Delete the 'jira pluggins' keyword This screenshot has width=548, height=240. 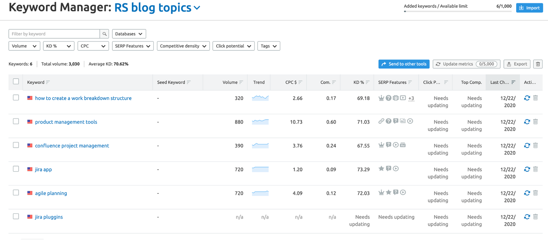click(x=536, y=217)
